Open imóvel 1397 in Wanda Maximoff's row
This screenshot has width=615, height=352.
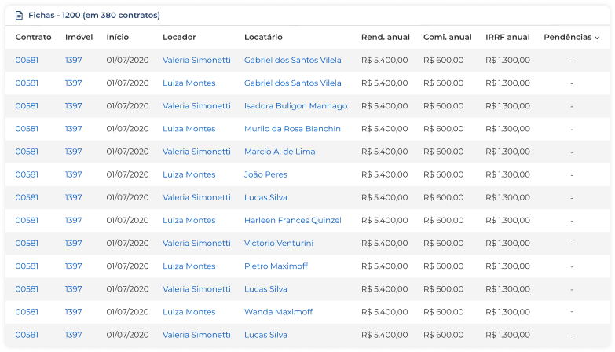(73, 312)
